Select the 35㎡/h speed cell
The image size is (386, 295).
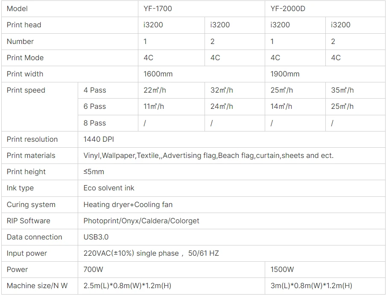tap(356, 90)
